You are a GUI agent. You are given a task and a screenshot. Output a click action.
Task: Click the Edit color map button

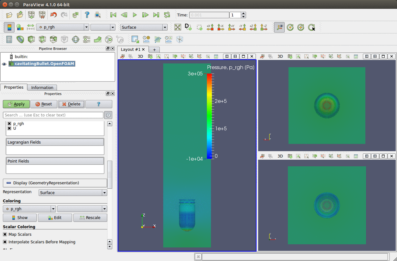[55, 218]
